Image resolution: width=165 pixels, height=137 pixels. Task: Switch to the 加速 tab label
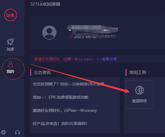[x=10, y=49]
